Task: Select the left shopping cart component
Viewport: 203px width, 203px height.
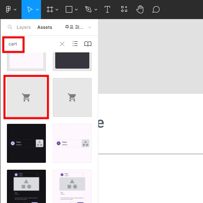Action: click(x=26, y=97)
